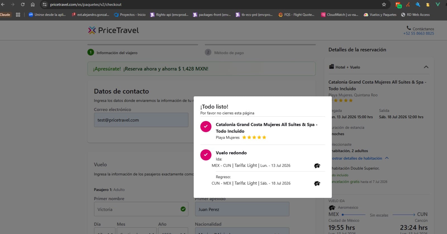Reload the page in the browser
This screenshot has height=234, width=447.
tap(23, 4)
